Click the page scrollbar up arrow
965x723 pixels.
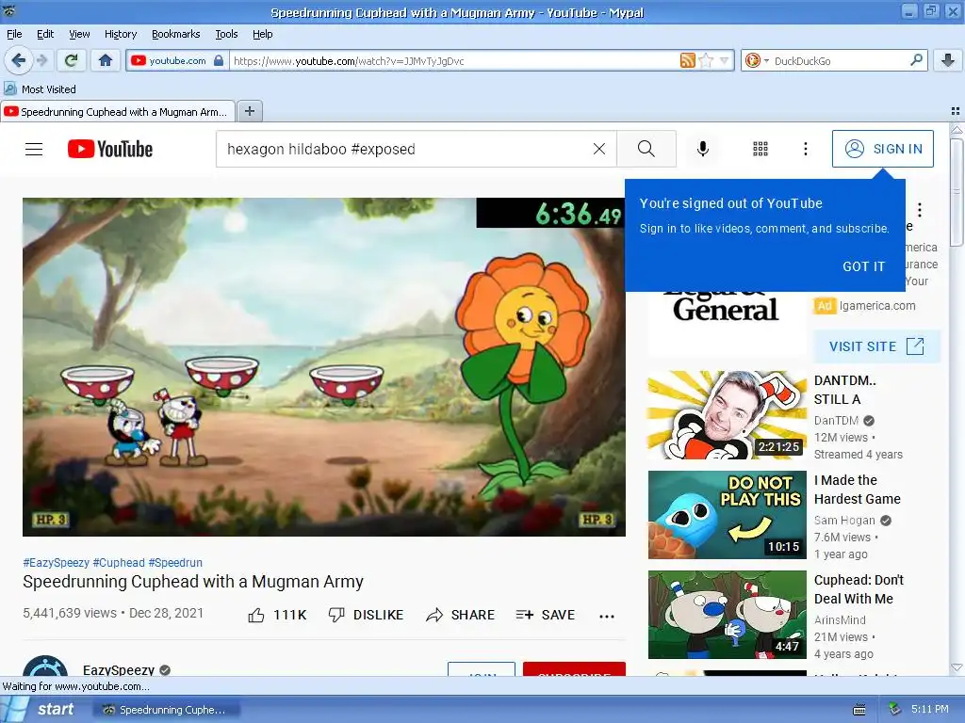957,130
